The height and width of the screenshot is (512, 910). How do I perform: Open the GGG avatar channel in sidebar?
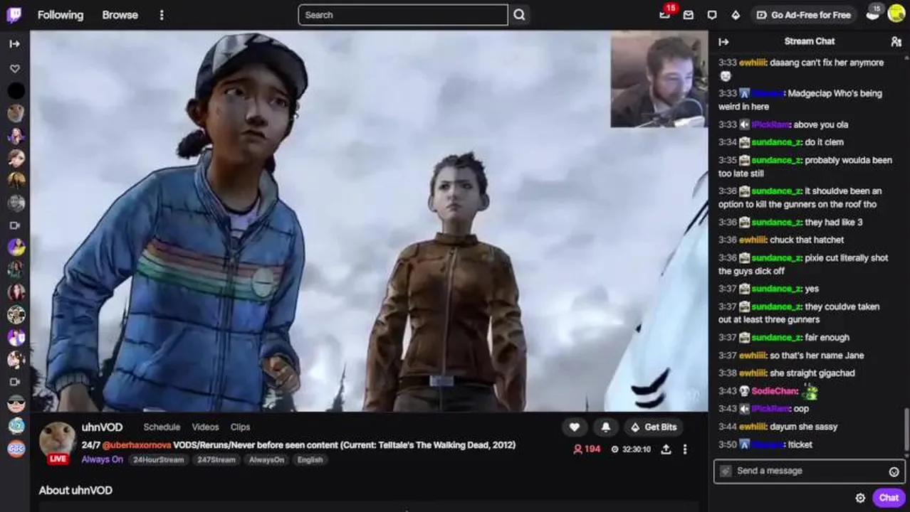[x=16, y=449]
